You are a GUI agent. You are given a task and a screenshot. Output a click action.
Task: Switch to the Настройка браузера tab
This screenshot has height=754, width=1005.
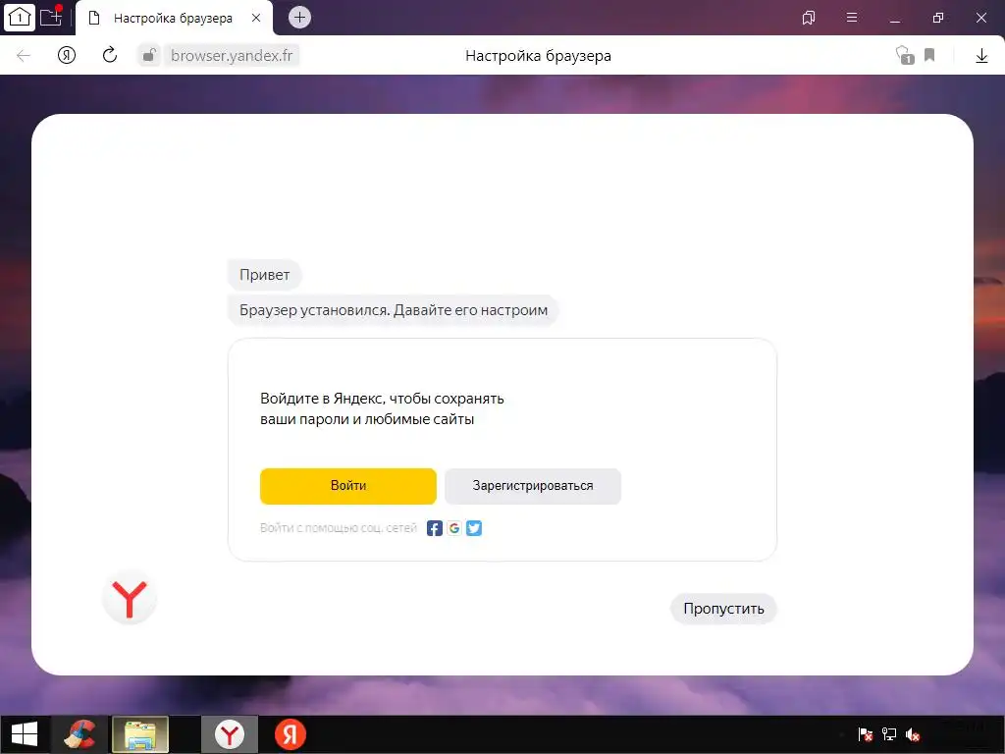[x=174, y=18]
